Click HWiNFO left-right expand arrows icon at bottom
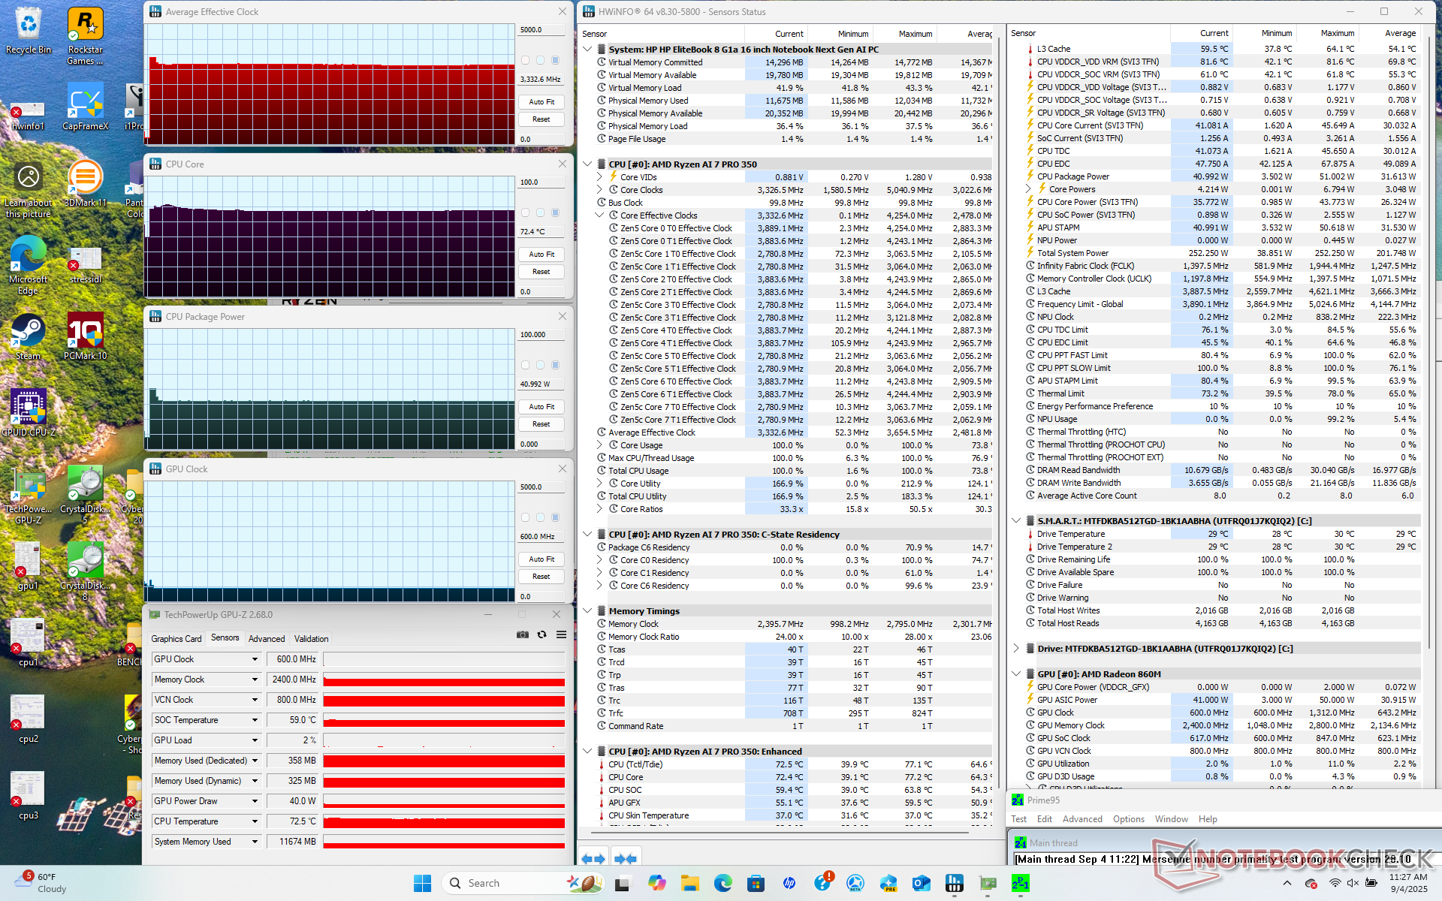The width and height of the screenshot is (1442, 901). point(593,858)
